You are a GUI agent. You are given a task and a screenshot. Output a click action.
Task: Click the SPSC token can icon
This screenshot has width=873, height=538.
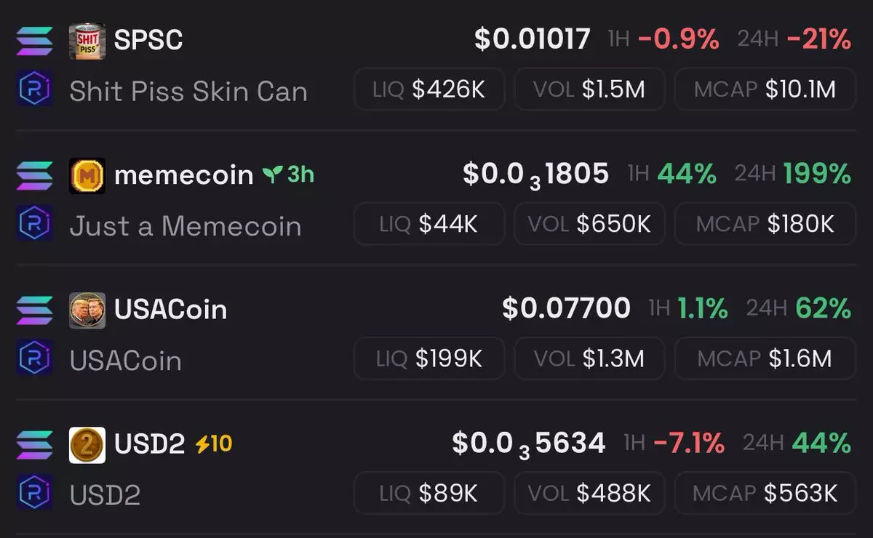(87, 41)
